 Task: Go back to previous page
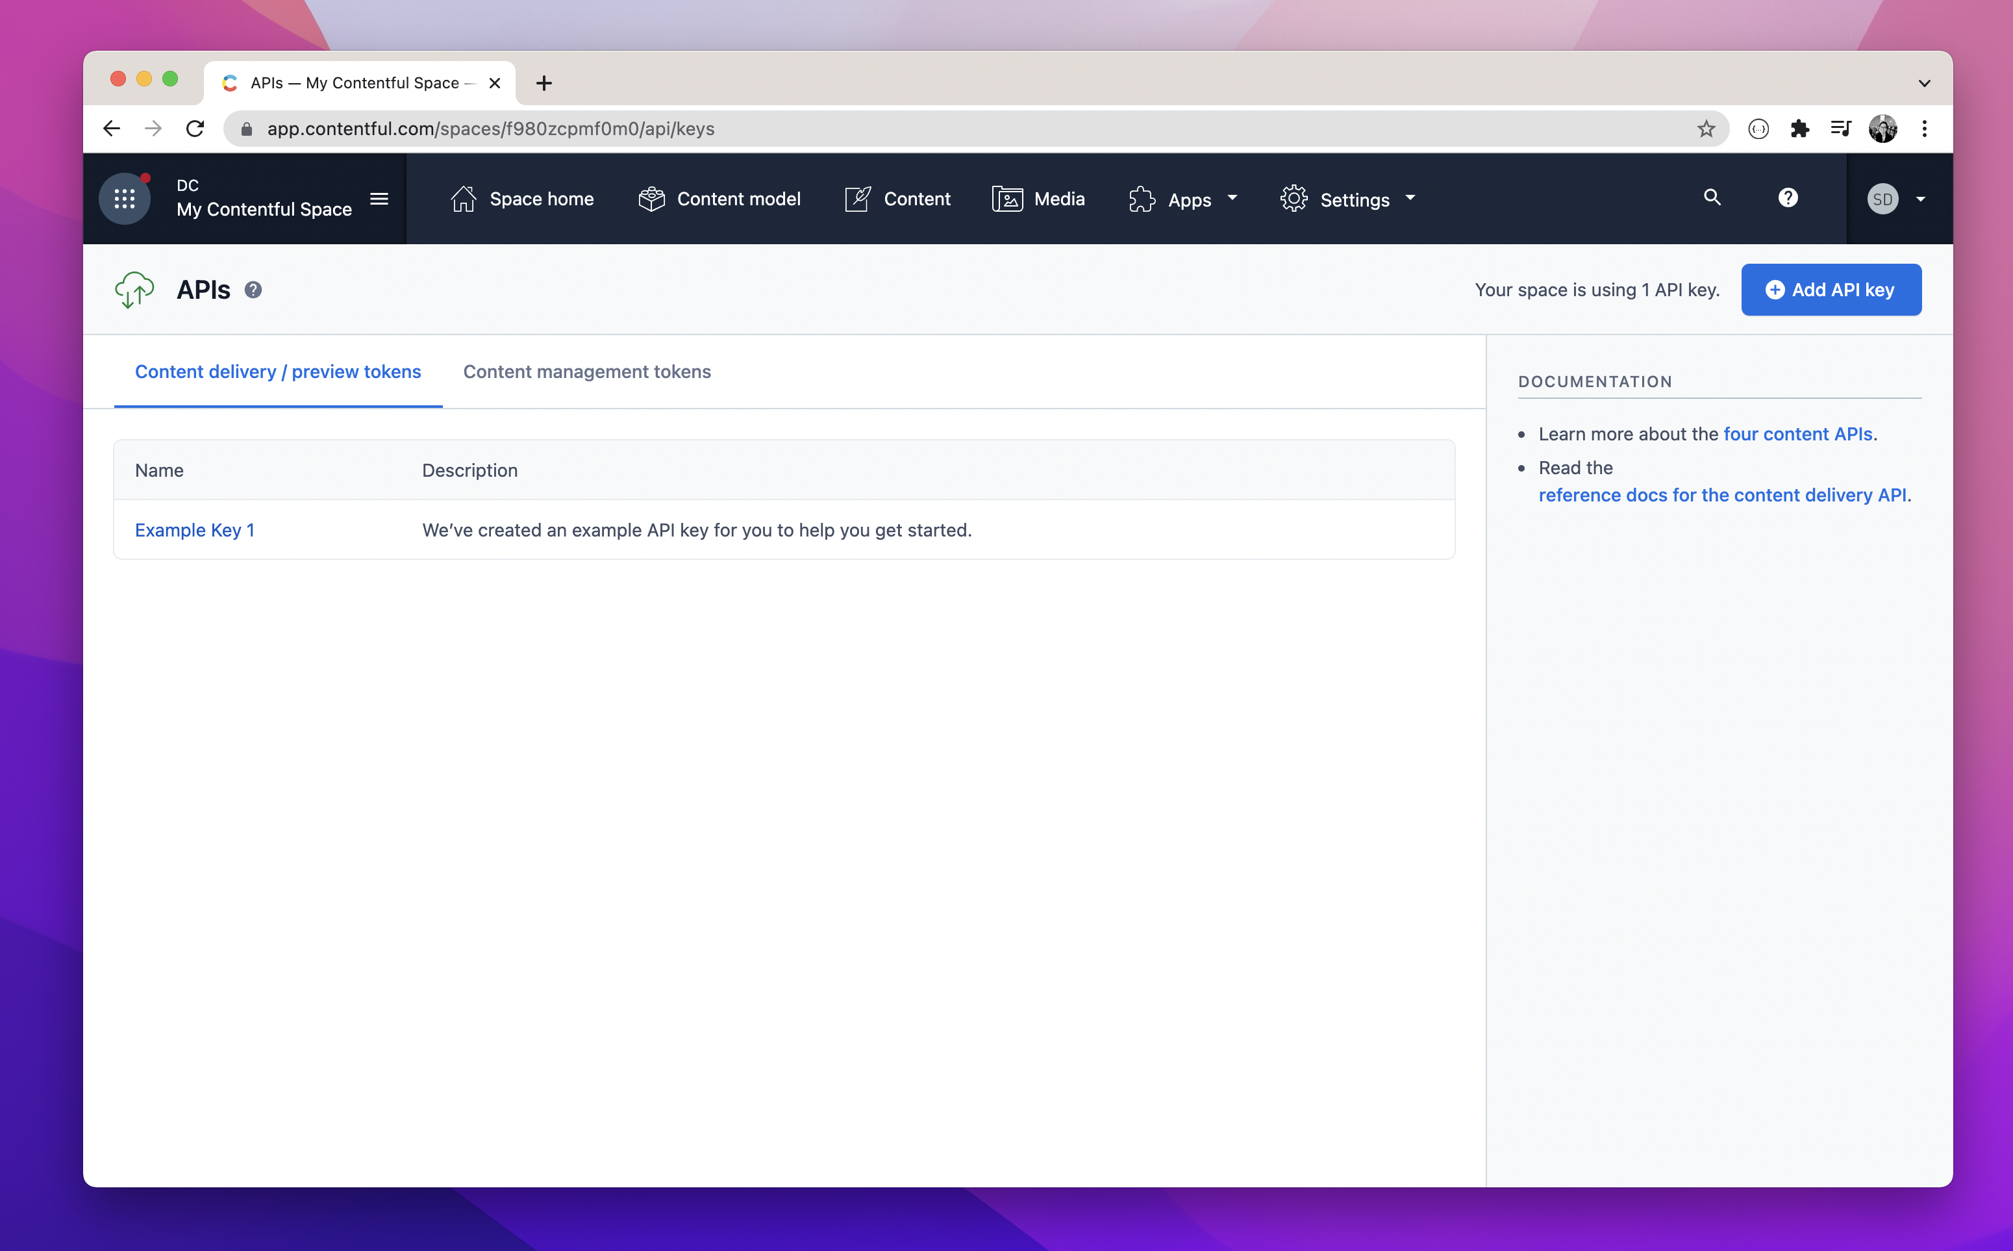tap(112, 129)
